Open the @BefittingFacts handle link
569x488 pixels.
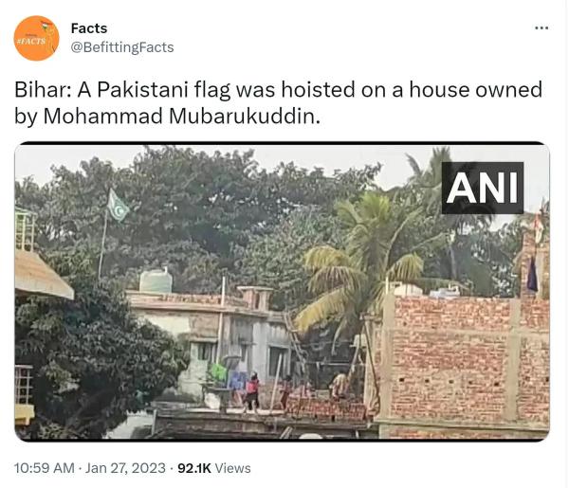click(122, 47)
